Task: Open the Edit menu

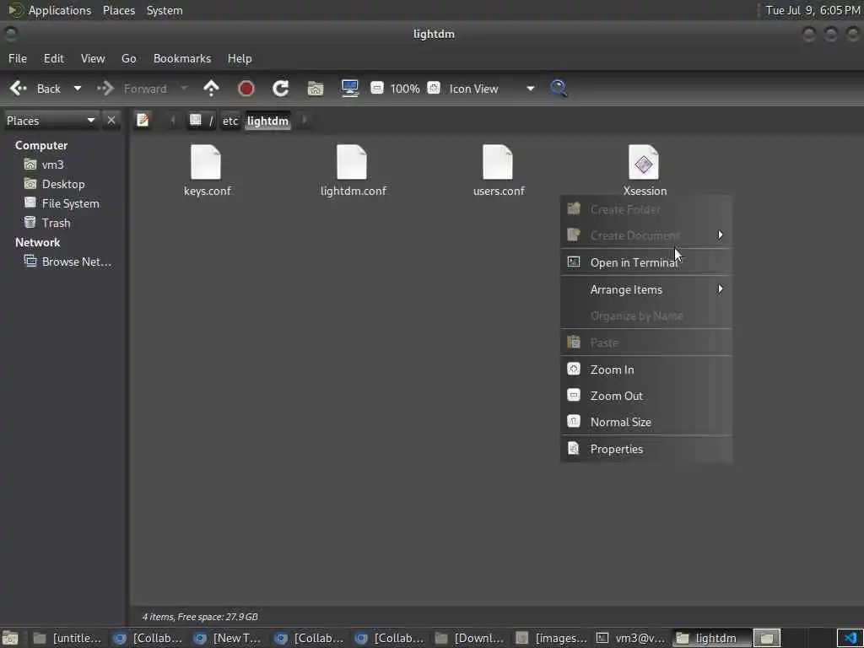Action: tap(53, 58)
